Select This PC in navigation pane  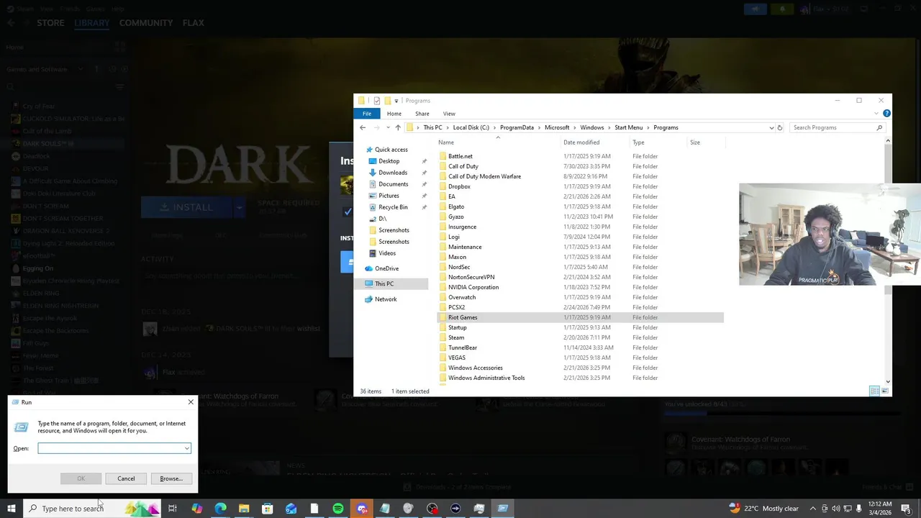tap(384, 283)
